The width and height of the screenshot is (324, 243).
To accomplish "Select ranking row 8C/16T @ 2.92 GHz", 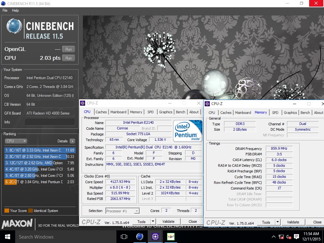I will point(40,157).
